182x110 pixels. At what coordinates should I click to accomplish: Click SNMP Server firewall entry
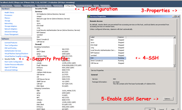[x=41, y=81]
